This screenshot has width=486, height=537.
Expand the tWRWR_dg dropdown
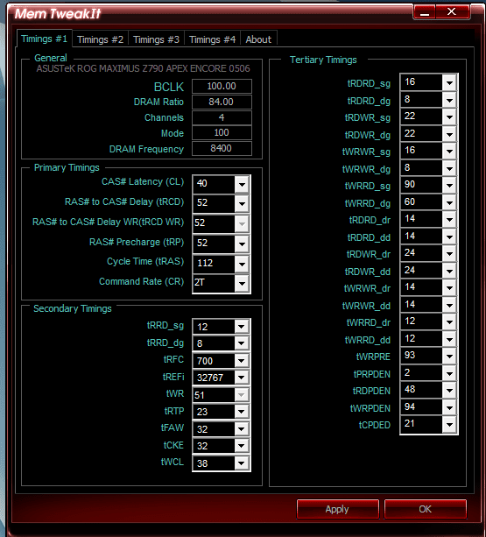(449, 168)
